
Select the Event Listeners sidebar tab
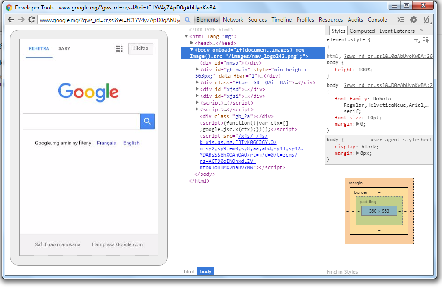pos(397,31)
